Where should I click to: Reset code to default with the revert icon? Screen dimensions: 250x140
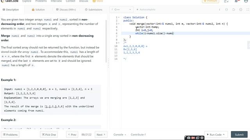click(234, 9)
